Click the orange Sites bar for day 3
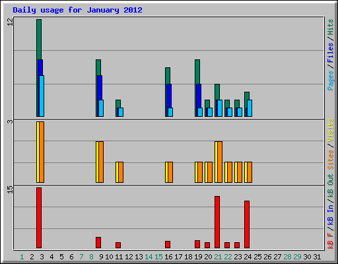Image resolution: width=338 pixels, height=264 pixels. pyautogui.click(x=42, y=152)
